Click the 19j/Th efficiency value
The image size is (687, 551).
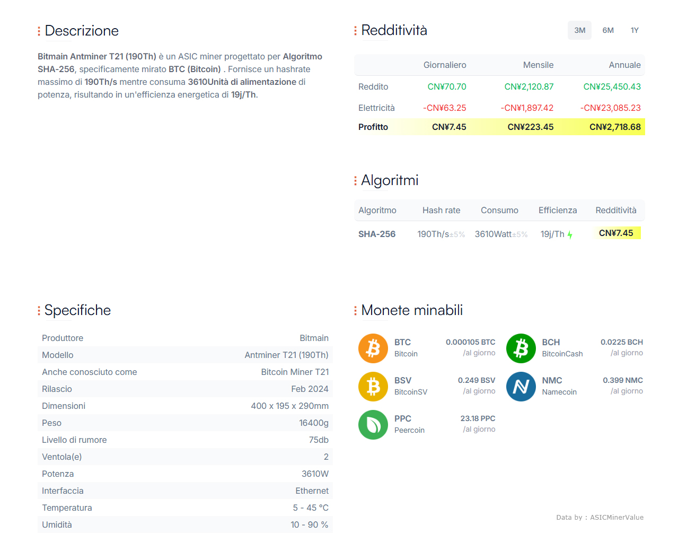552,234
